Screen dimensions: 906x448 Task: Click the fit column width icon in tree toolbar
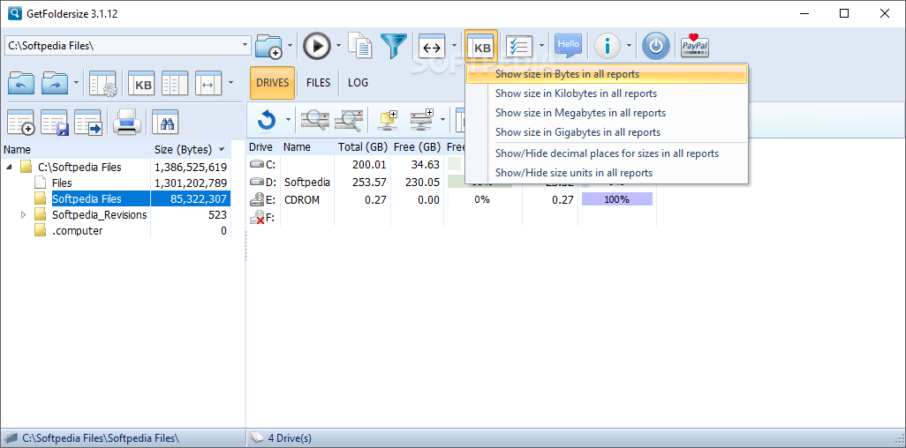point(208,83)
